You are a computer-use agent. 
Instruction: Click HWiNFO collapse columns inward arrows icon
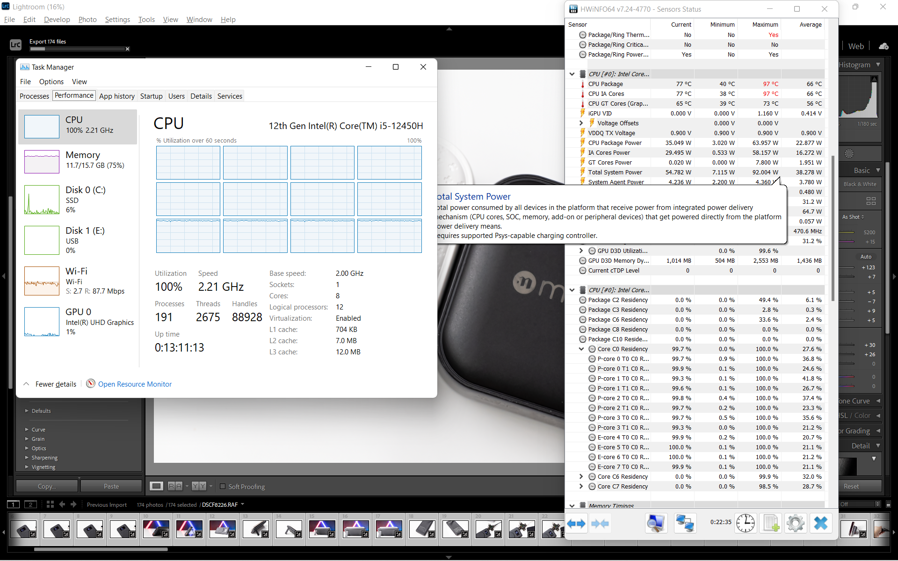coord(600,523)
